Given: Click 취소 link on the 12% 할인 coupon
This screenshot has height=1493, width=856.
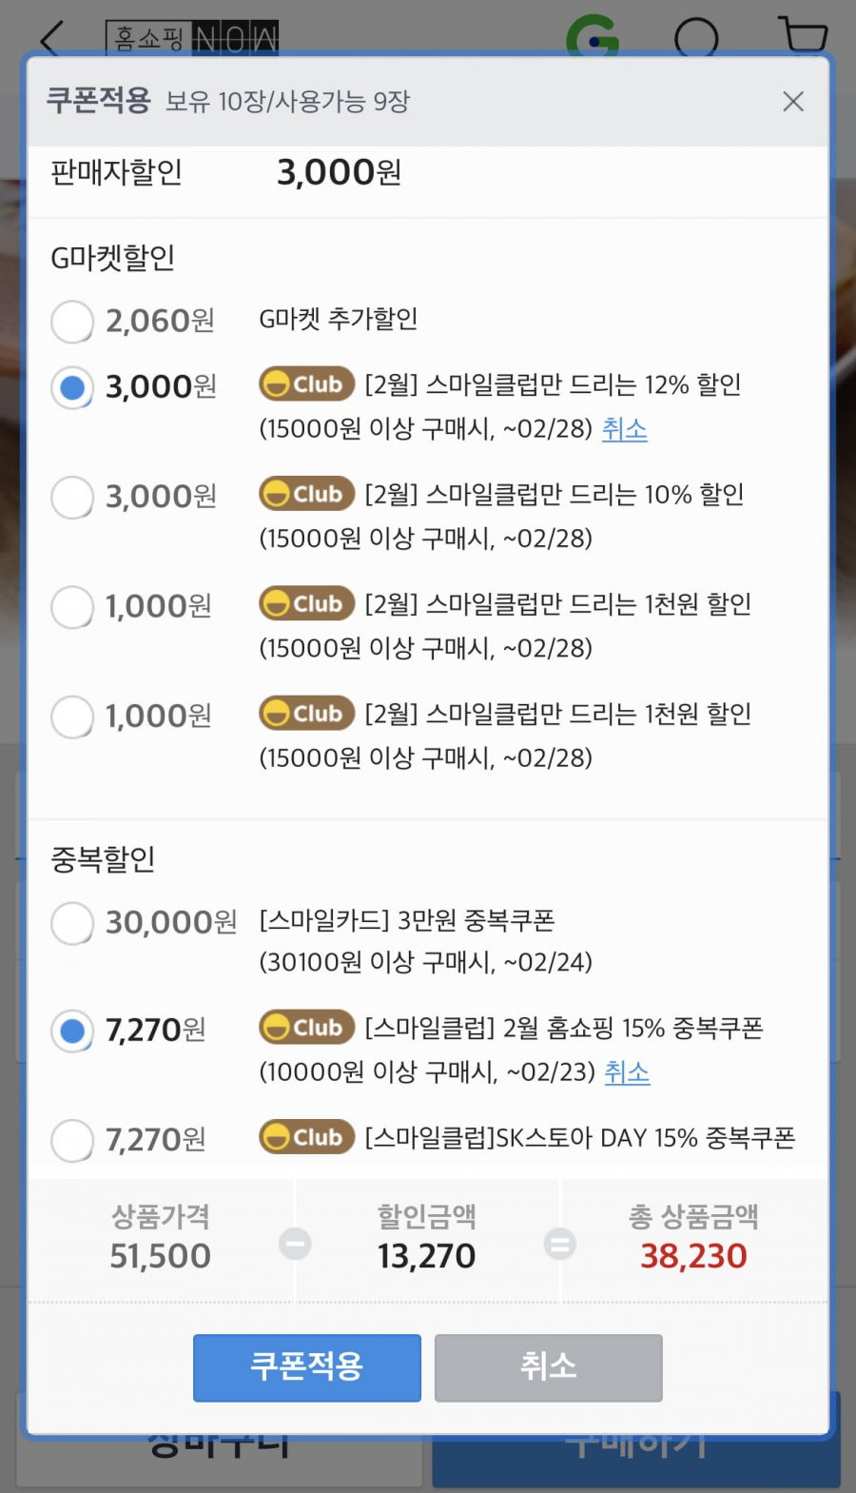Looking at the screenshot, I should 625,429.
